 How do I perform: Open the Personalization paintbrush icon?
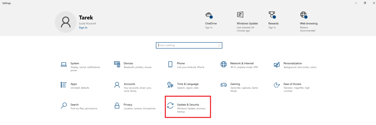click(x=277, y=65)
